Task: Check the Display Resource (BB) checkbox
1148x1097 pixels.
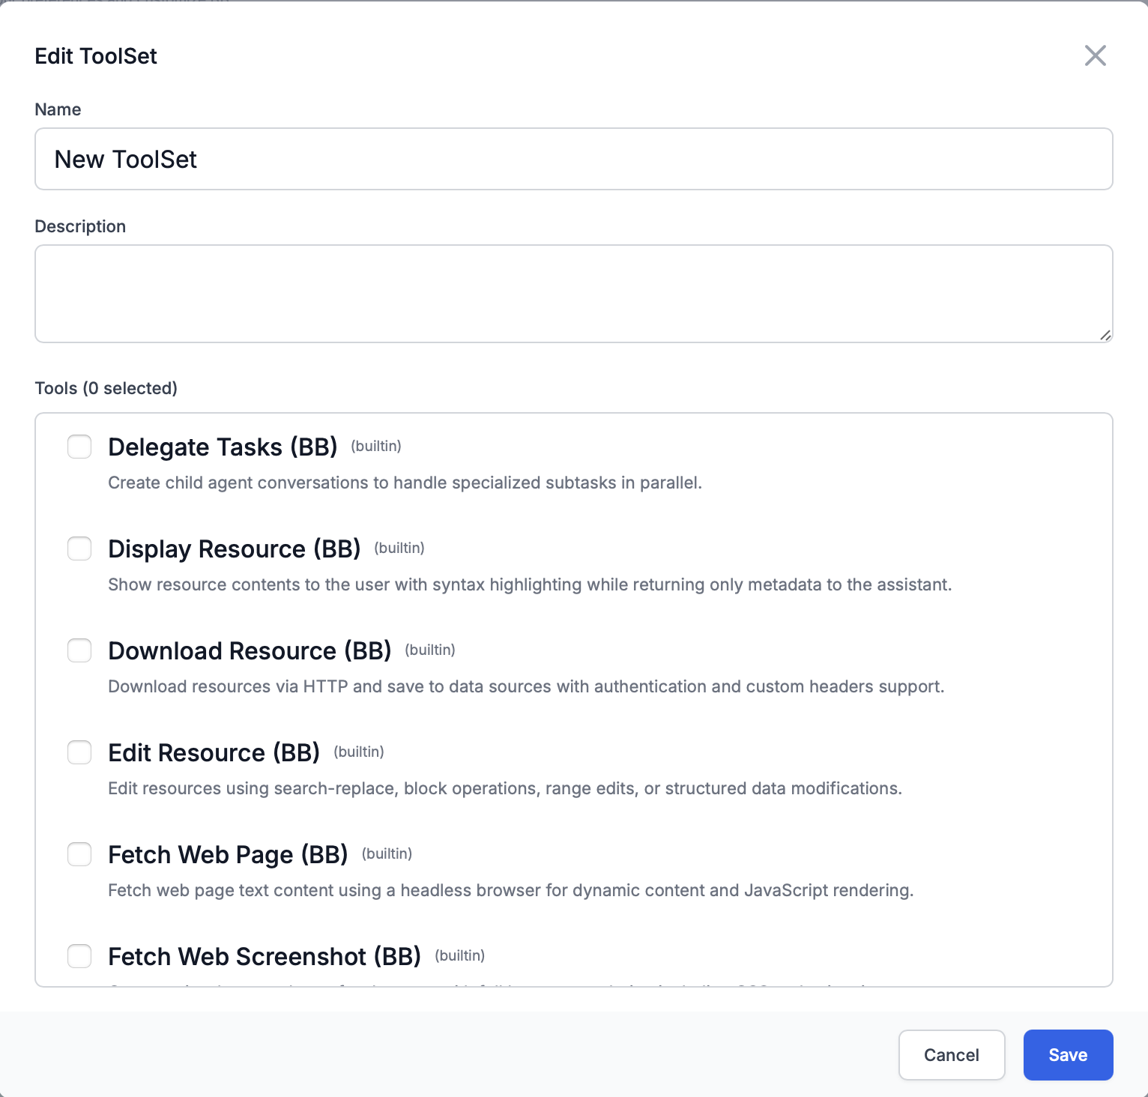Action: [x=79, y=548]
